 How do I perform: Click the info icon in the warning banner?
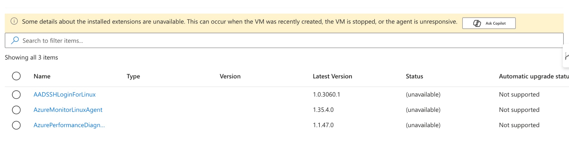[14, 21]
